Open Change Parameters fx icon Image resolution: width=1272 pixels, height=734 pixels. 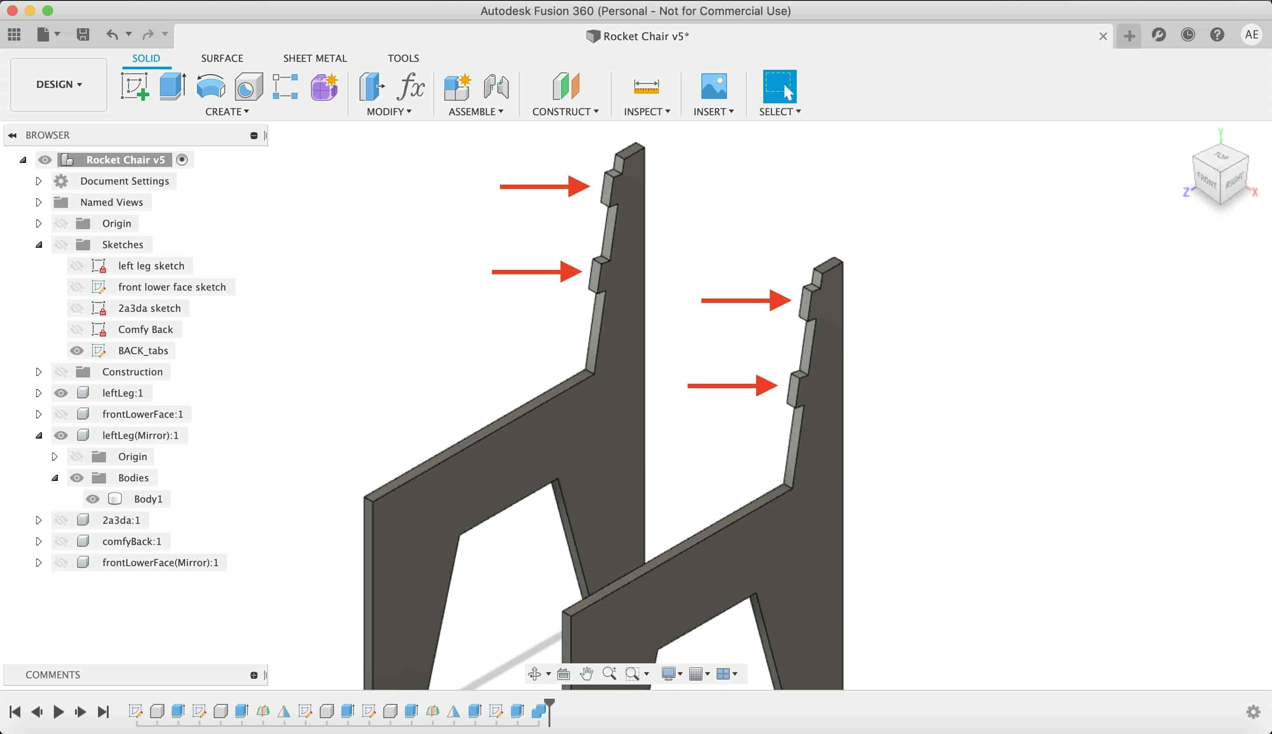(x=410, y=87)
